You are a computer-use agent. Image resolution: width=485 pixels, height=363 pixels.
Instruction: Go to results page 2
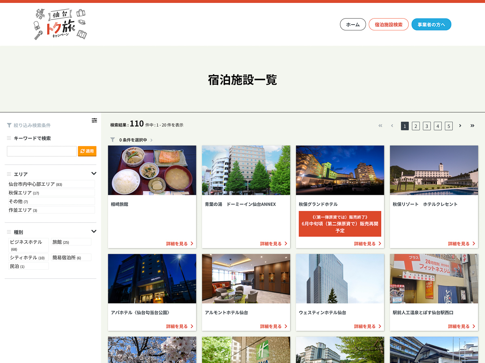point(416,126)
